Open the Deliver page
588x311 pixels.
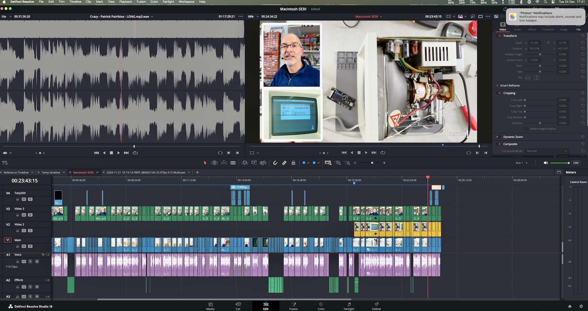pyautogui.click(x=376, y=306)
